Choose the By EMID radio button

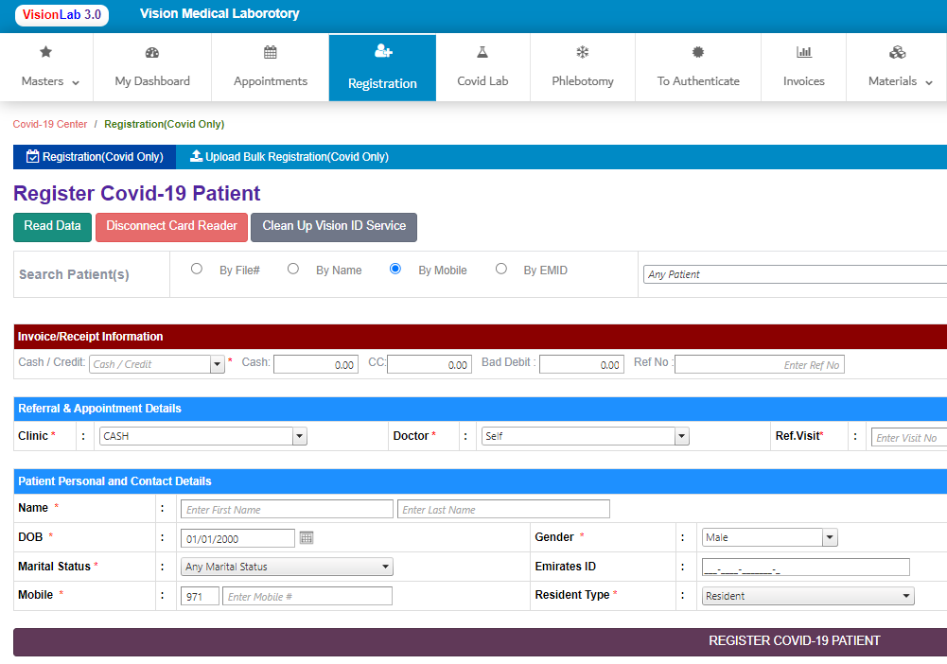point(501,269)
